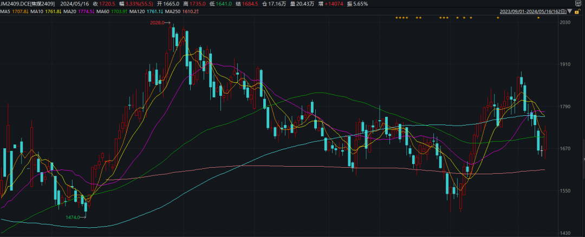The image size is (585, 237).
Task: Click the MA5 value 1707.8
Action: tap(20, 11)
